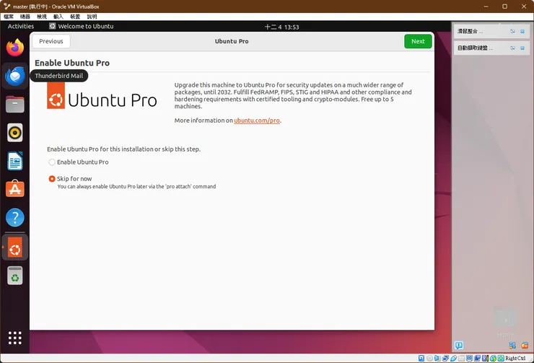Open Firefox from the Ubuntu dock
Image resolution: width=534 pixels, height=363 pixels.
[x=15, y=48]
